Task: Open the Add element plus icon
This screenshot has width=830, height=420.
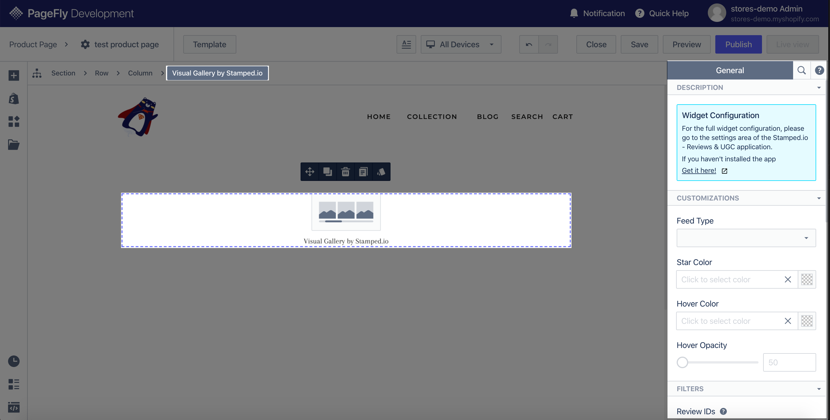Action: 14,76
